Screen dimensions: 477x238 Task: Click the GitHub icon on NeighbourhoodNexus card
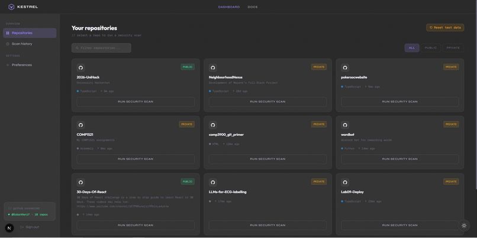point(213,68)
